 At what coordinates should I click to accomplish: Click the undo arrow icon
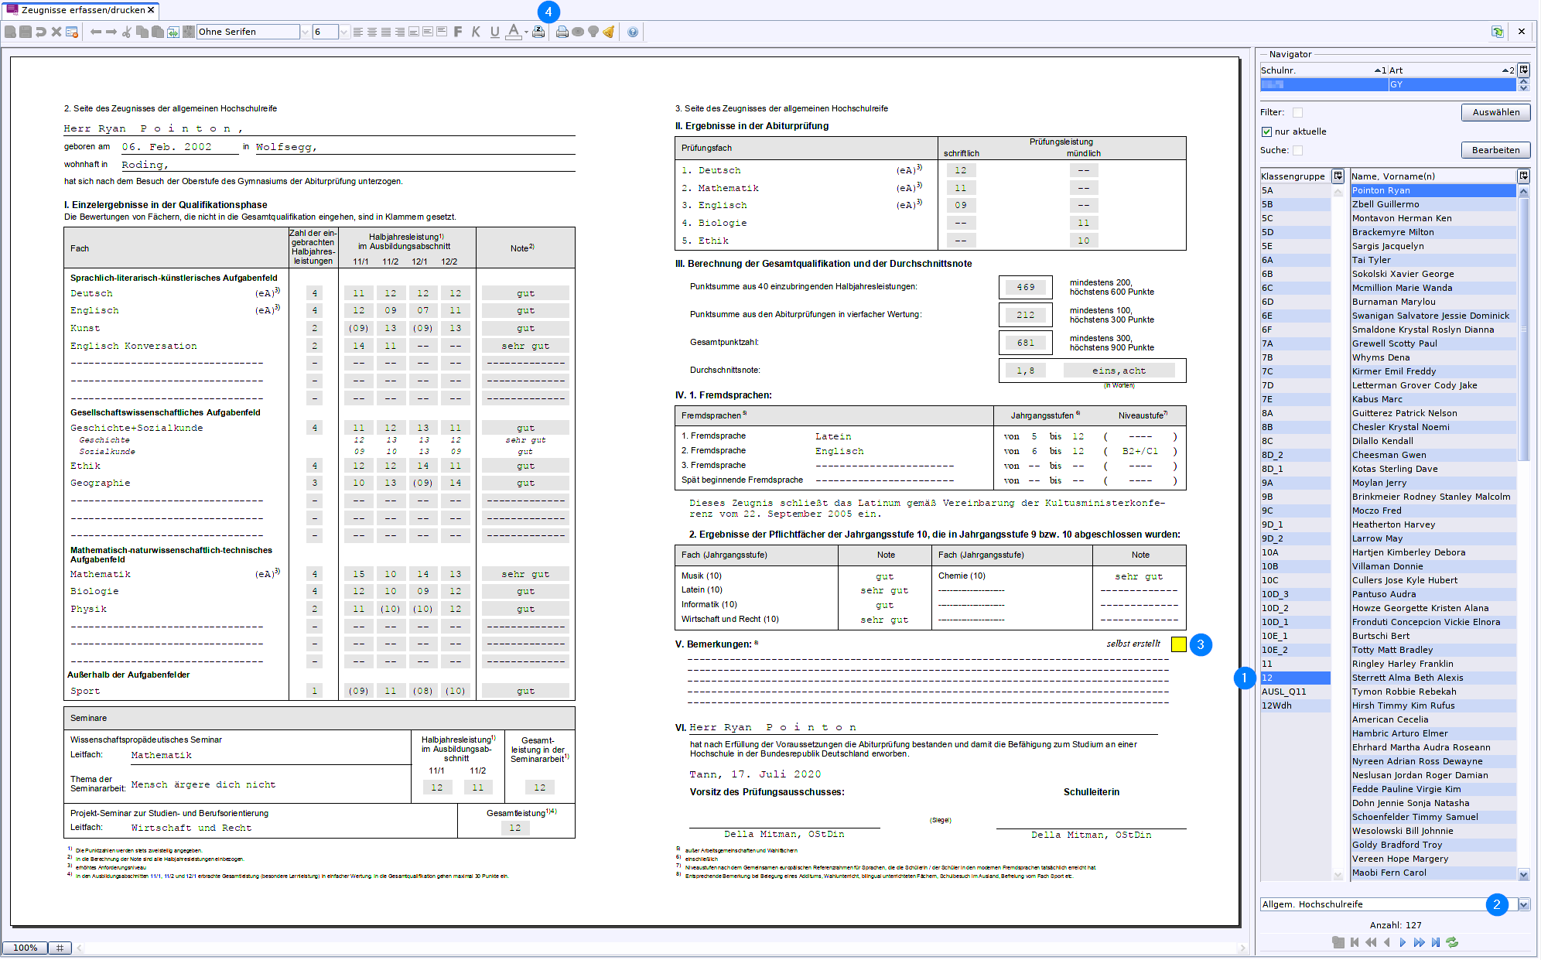click(x=41, y=32)
